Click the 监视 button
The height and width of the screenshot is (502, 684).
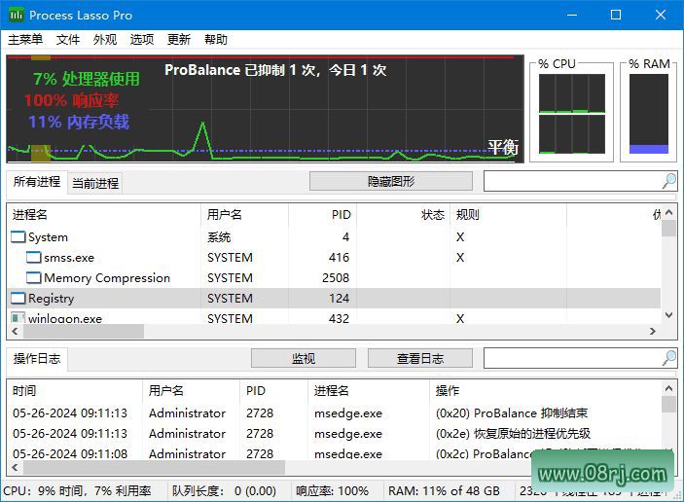point(304,359)
